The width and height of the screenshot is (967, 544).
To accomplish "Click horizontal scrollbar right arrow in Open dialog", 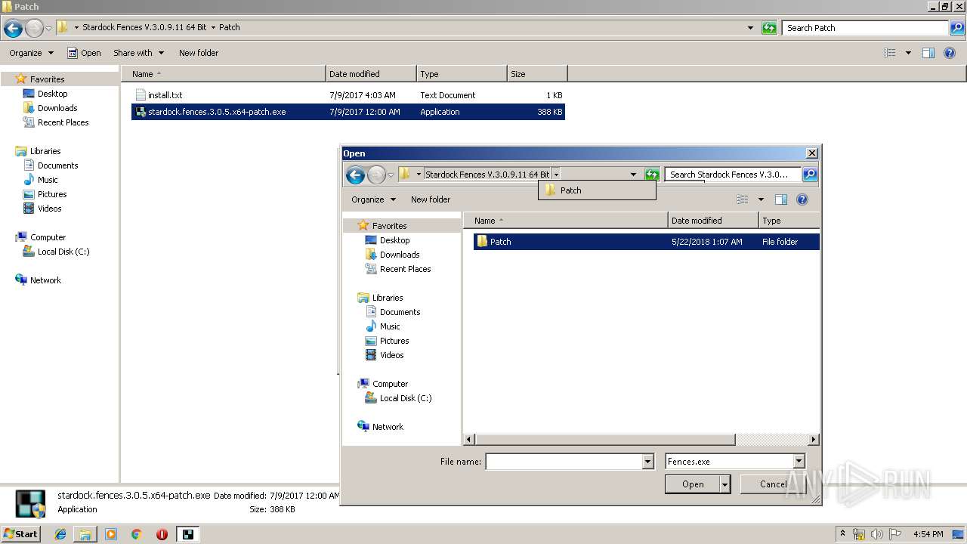I will [x=814, y=439].
